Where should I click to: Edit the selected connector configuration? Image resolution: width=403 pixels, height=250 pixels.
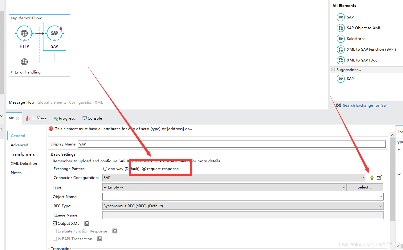click(379, 178)
